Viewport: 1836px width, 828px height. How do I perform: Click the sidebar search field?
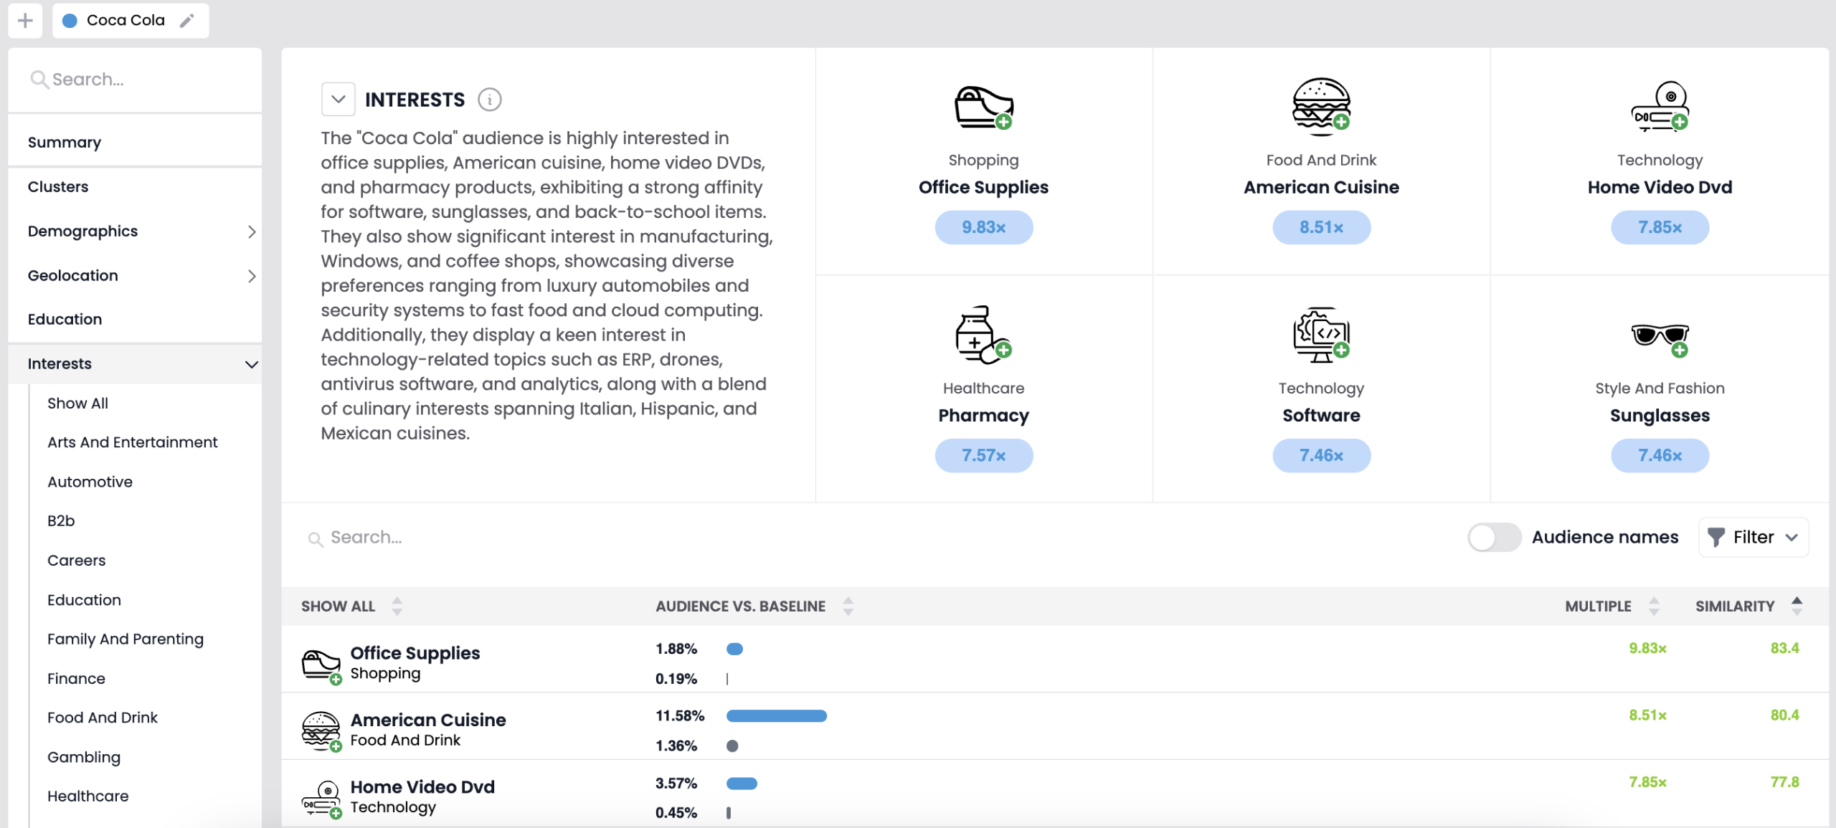point(136,80)
